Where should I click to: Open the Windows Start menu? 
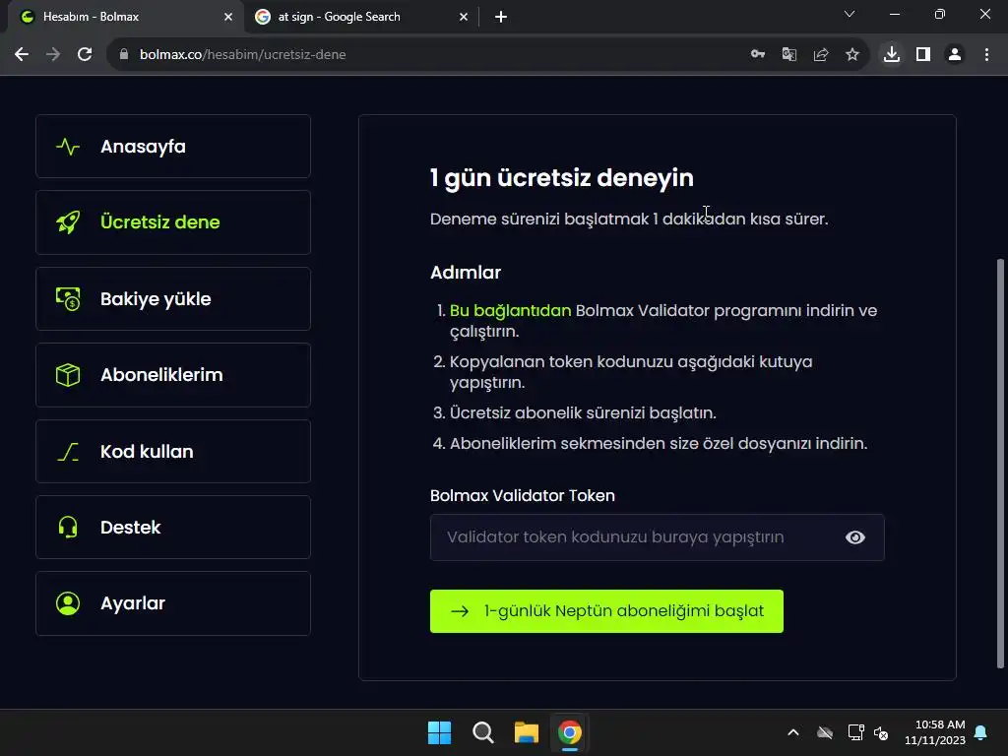(x=440, y=732)
